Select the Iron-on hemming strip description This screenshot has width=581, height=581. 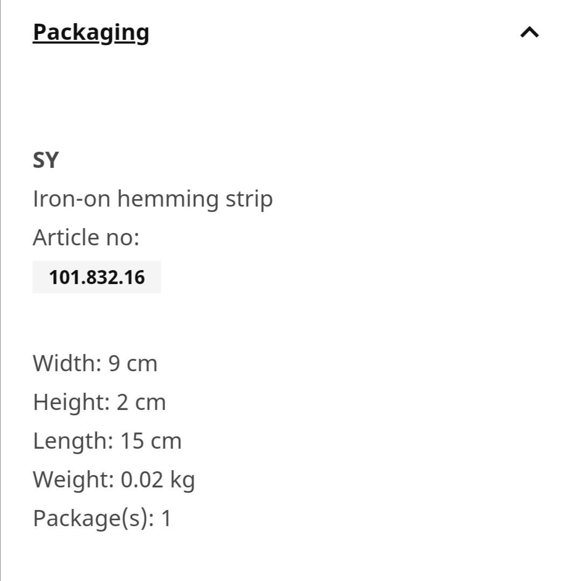153,198
